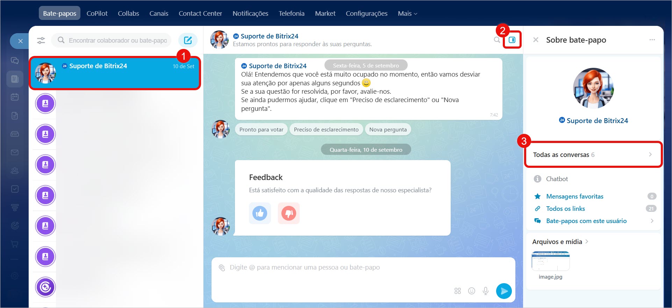Open chat list filter settings icon
The height and width of the screenshot is (308, 672).
[41, 41]
